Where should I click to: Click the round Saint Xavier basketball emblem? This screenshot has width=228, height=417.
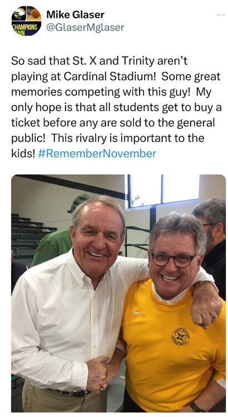tap(180, 337)
